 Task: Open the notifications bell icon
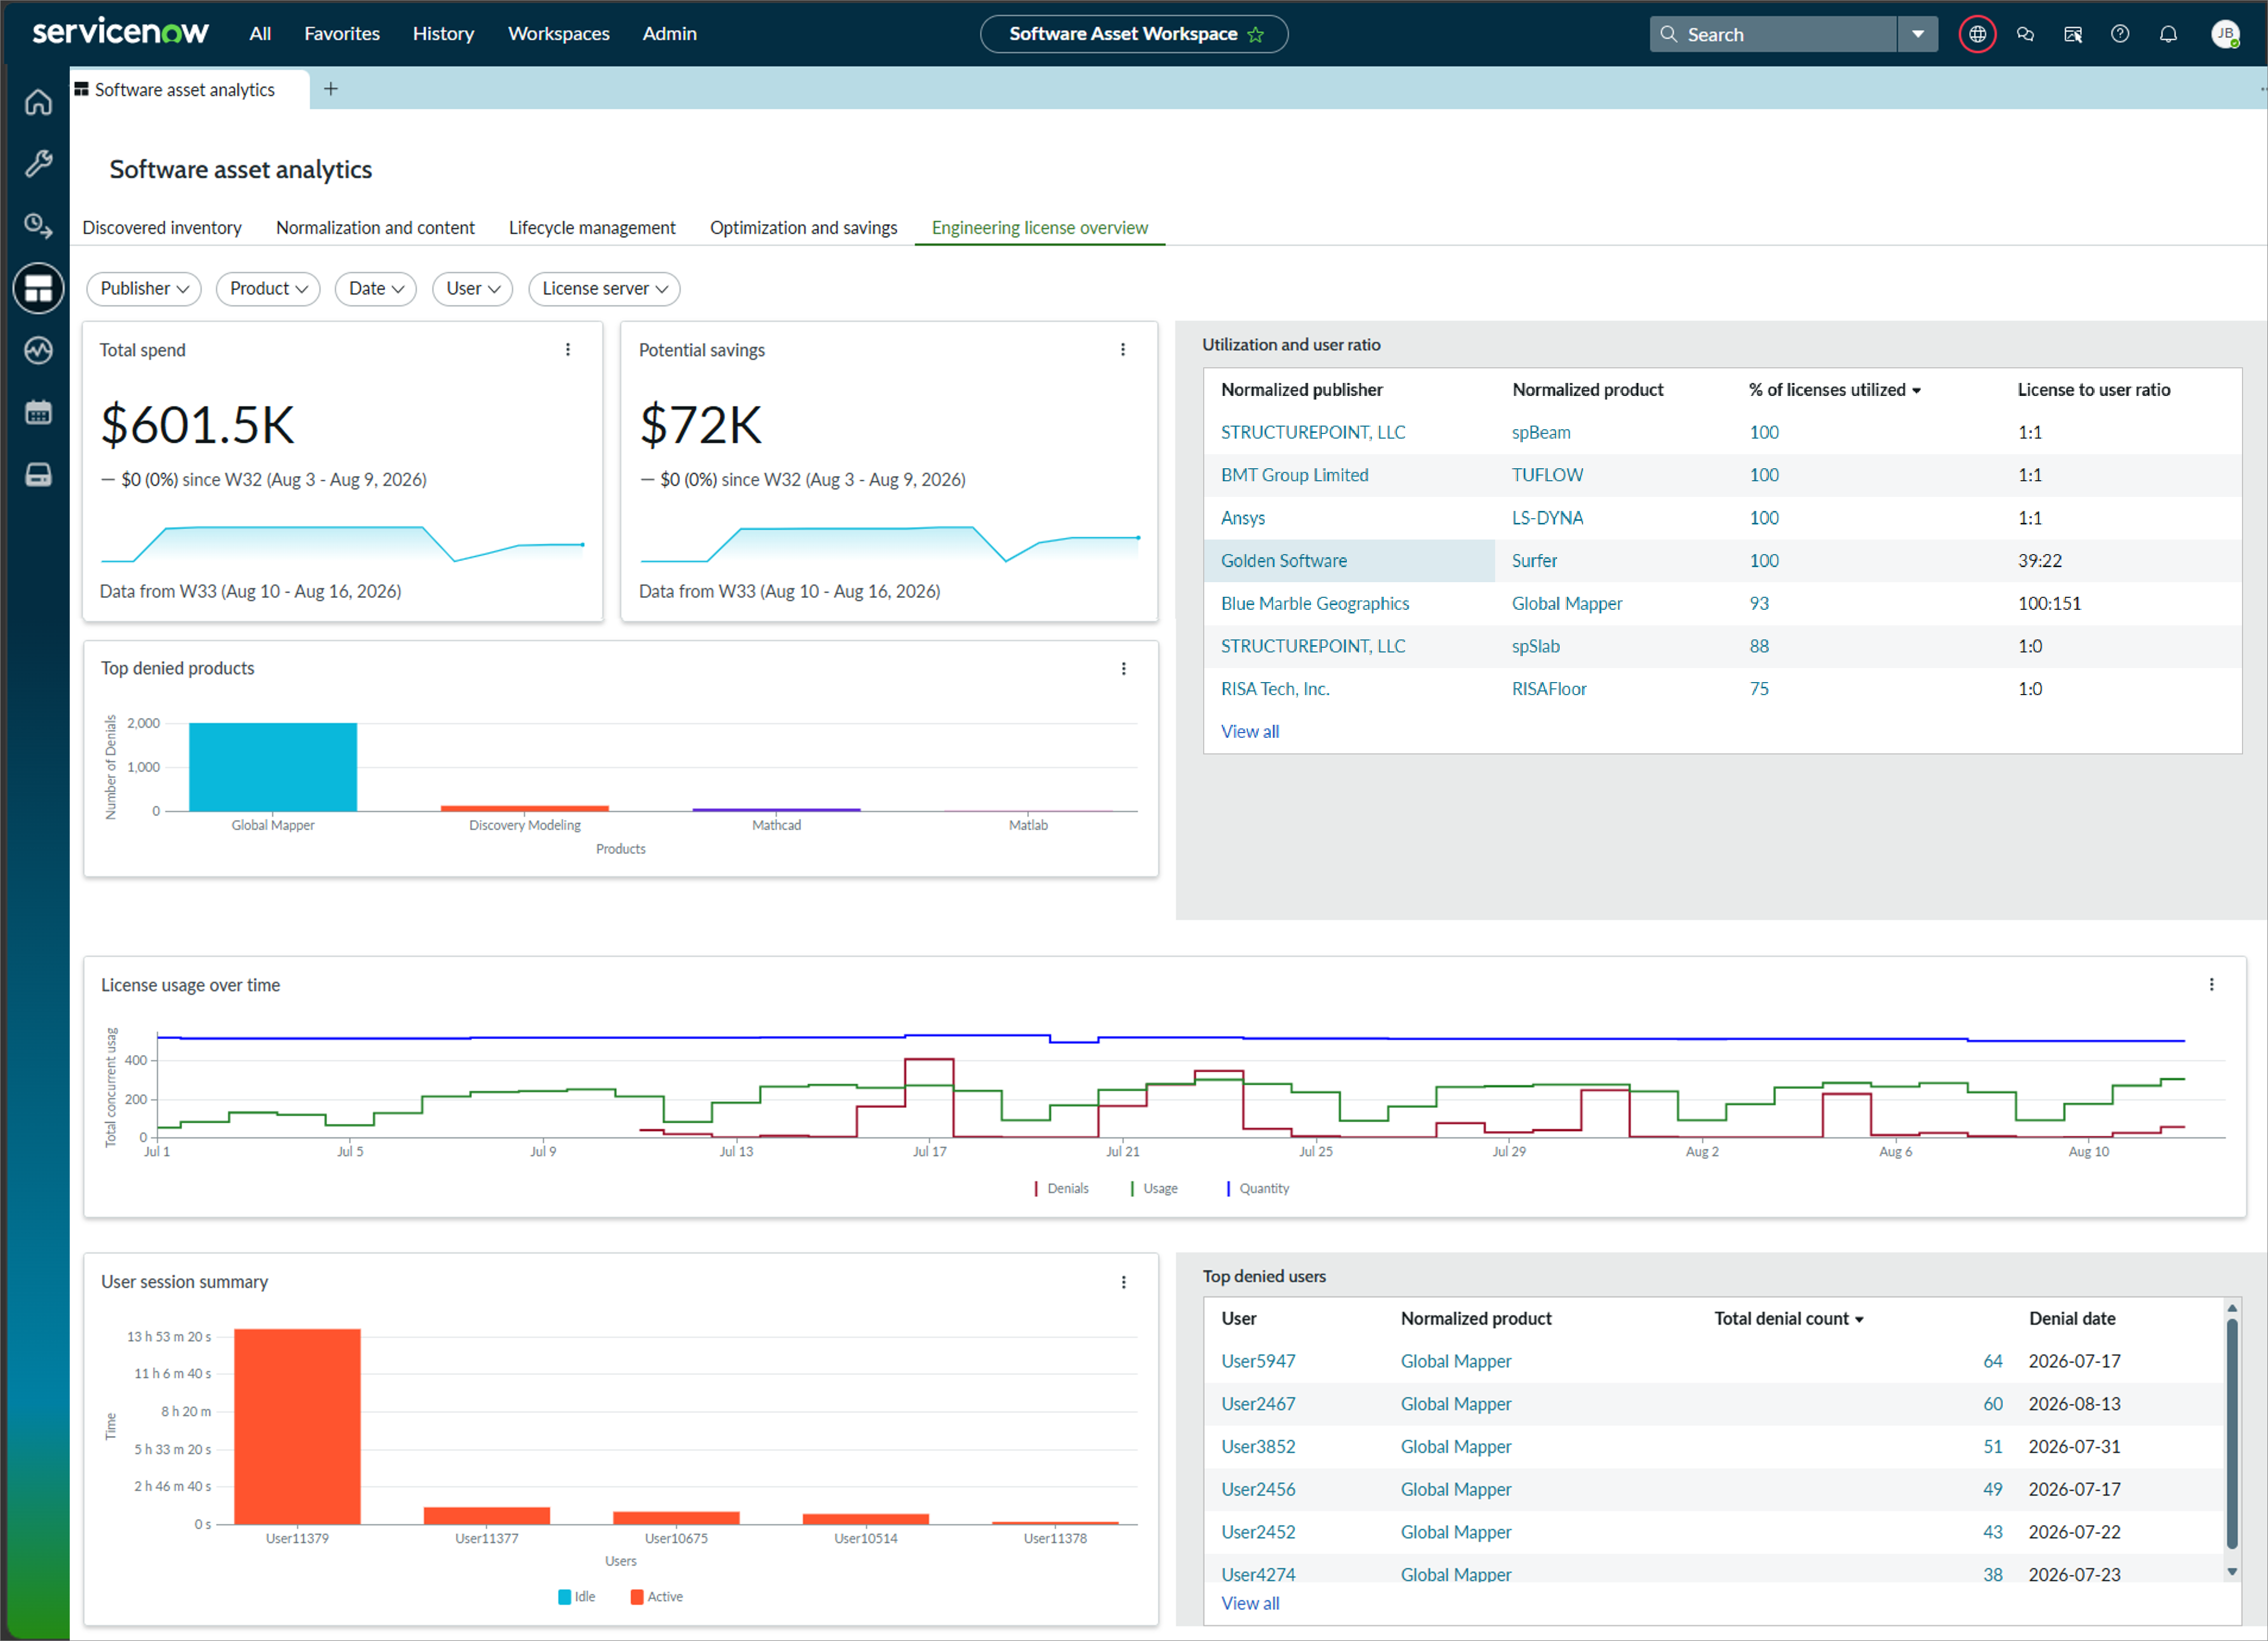[2167, 34]
